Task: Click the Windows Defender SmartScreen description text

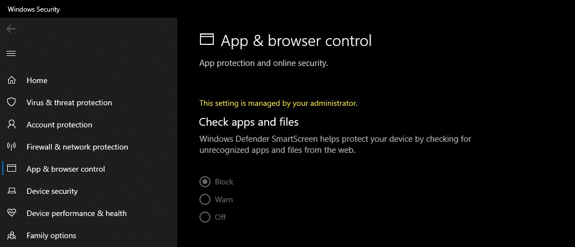Action: click(x=335, y=145)
